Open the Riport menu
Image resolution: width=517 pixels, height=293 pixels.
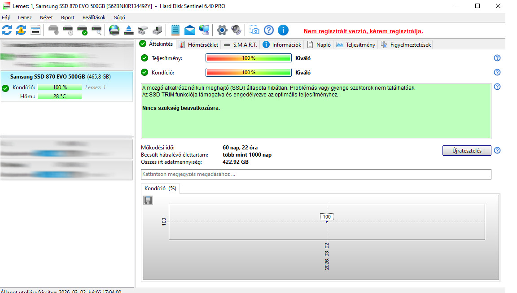(x=68, y=17)
